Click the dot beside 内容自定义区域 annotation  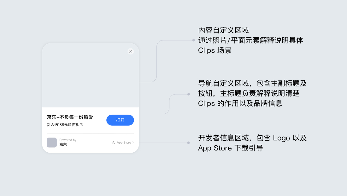tap(194, 40)
